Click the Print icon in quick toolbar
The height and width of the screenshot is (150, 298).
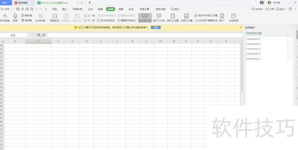pos(27,9)
